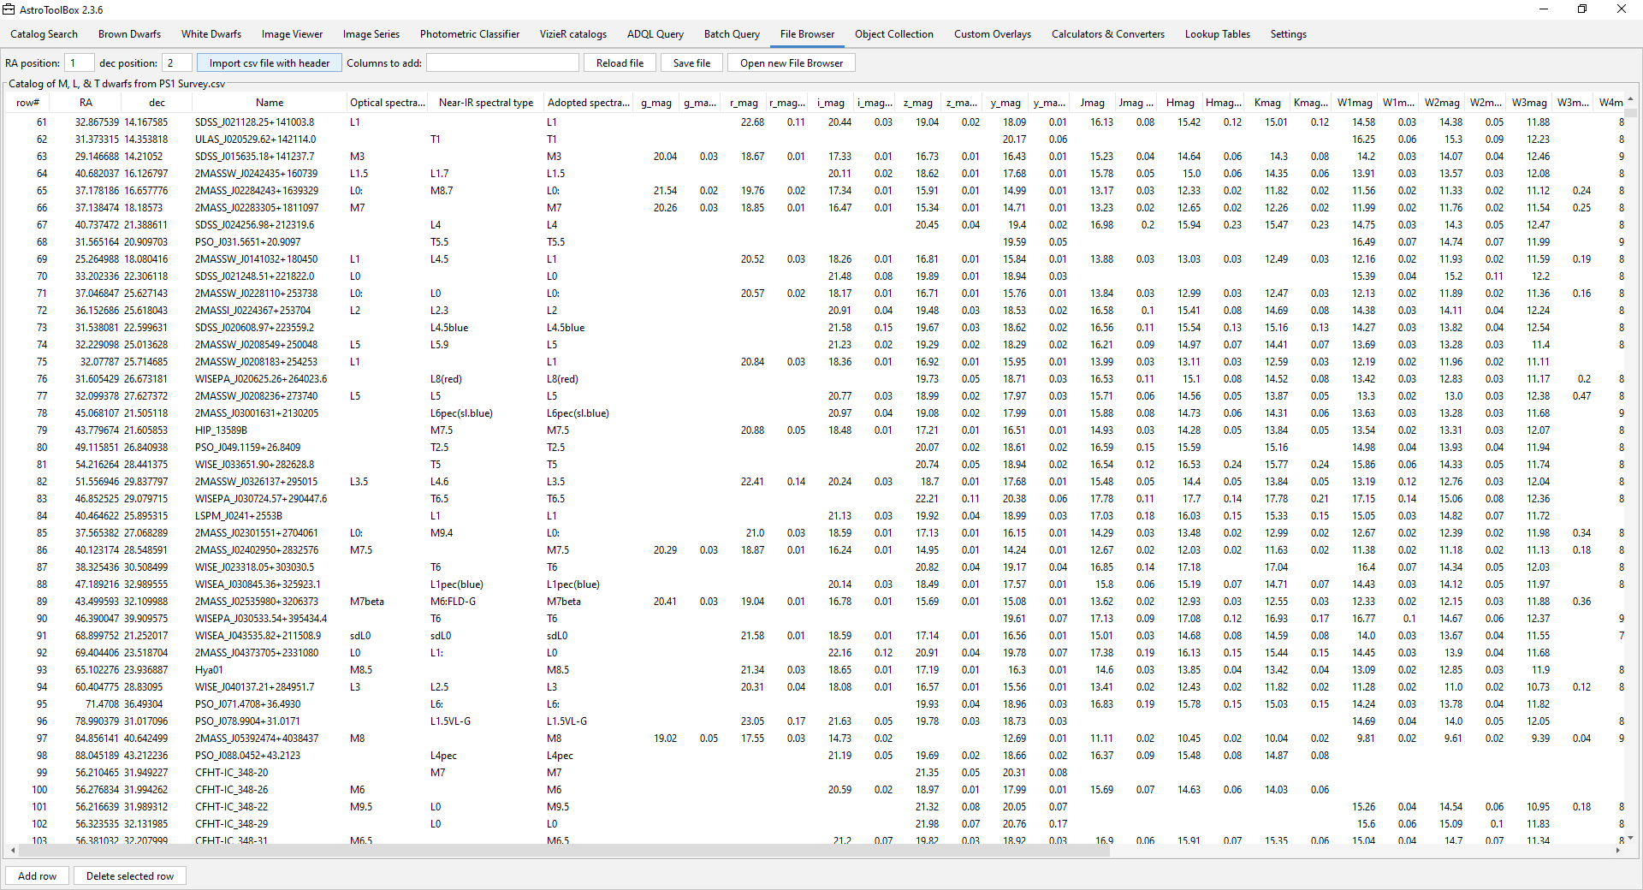Viewport: 1643px width, 890px height.
Task: Sort by W3mag column header
Action: 1529,103
